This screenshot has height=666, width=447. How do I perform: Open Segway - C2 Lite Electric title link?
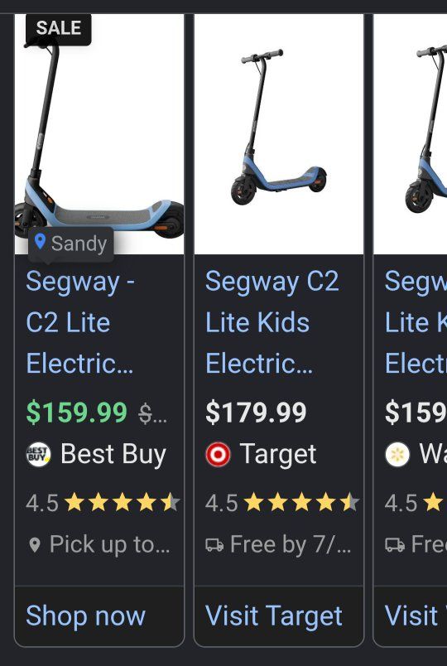click(x=80, y=323)
